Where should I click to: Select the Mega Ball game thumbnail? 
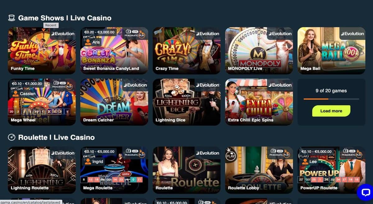pyautogui.click(x=331, y=51)
